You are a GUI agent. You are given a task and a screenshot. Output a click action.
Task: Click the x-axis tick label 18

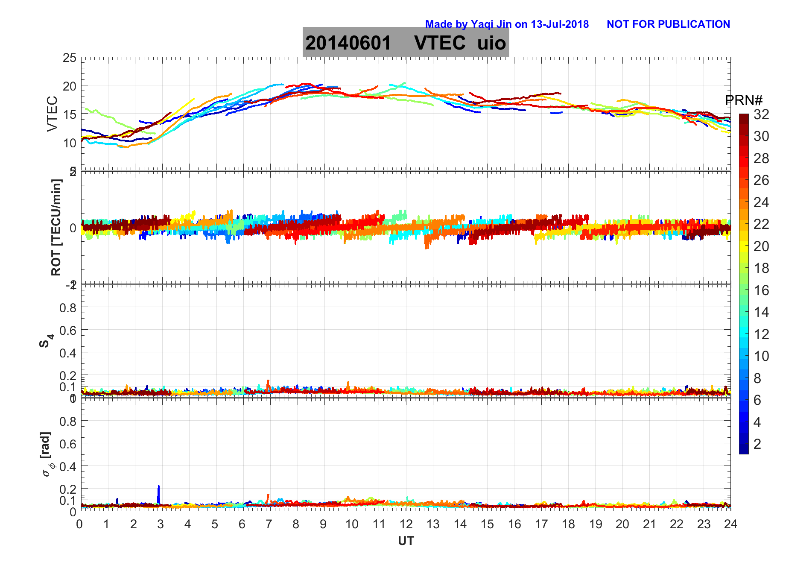568,524
